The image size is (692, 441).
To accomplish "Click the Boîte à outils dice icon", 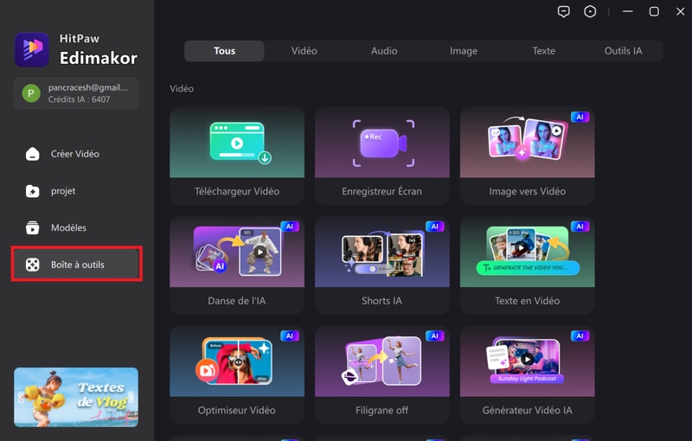I will (x=33, y=265).
